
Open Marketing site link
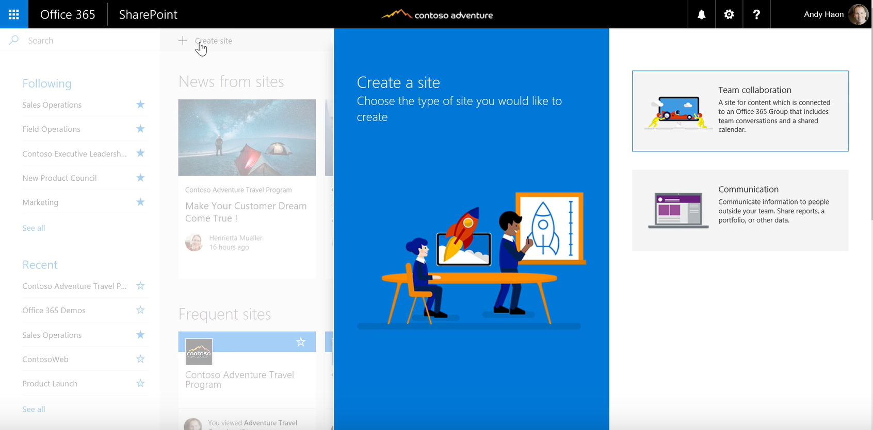40,202
